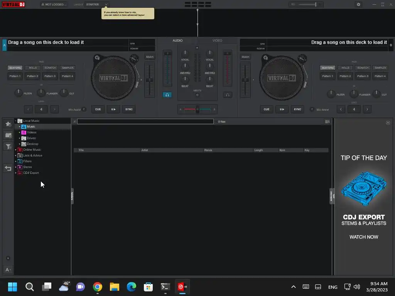This screenshot has height=296, width=395.
Task: Expand the Filters tree node
Action: coord(15,161)
